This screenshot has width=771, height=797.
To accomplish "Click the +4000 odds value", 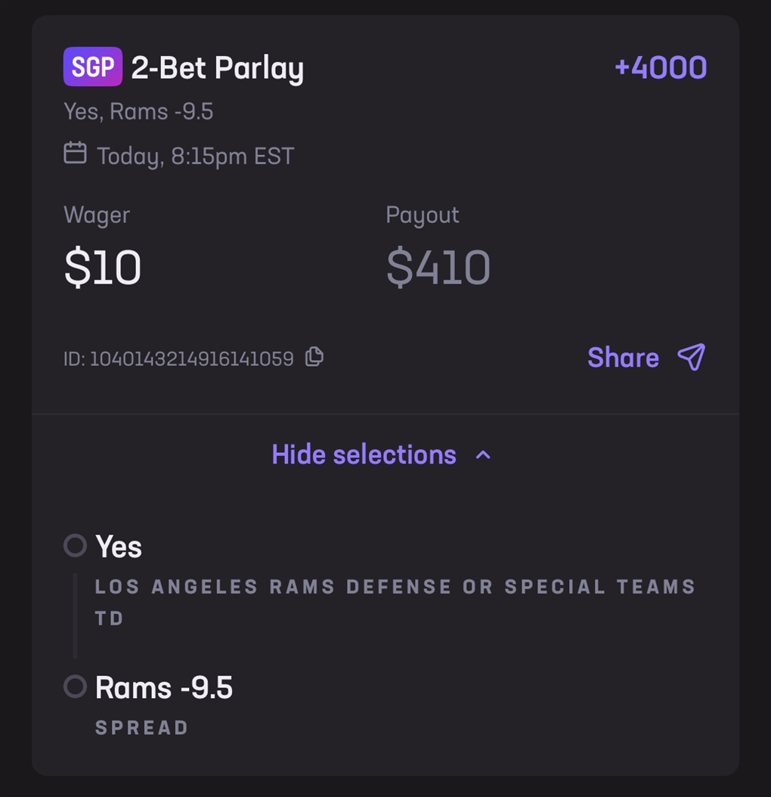I will [x=661, y=67].
